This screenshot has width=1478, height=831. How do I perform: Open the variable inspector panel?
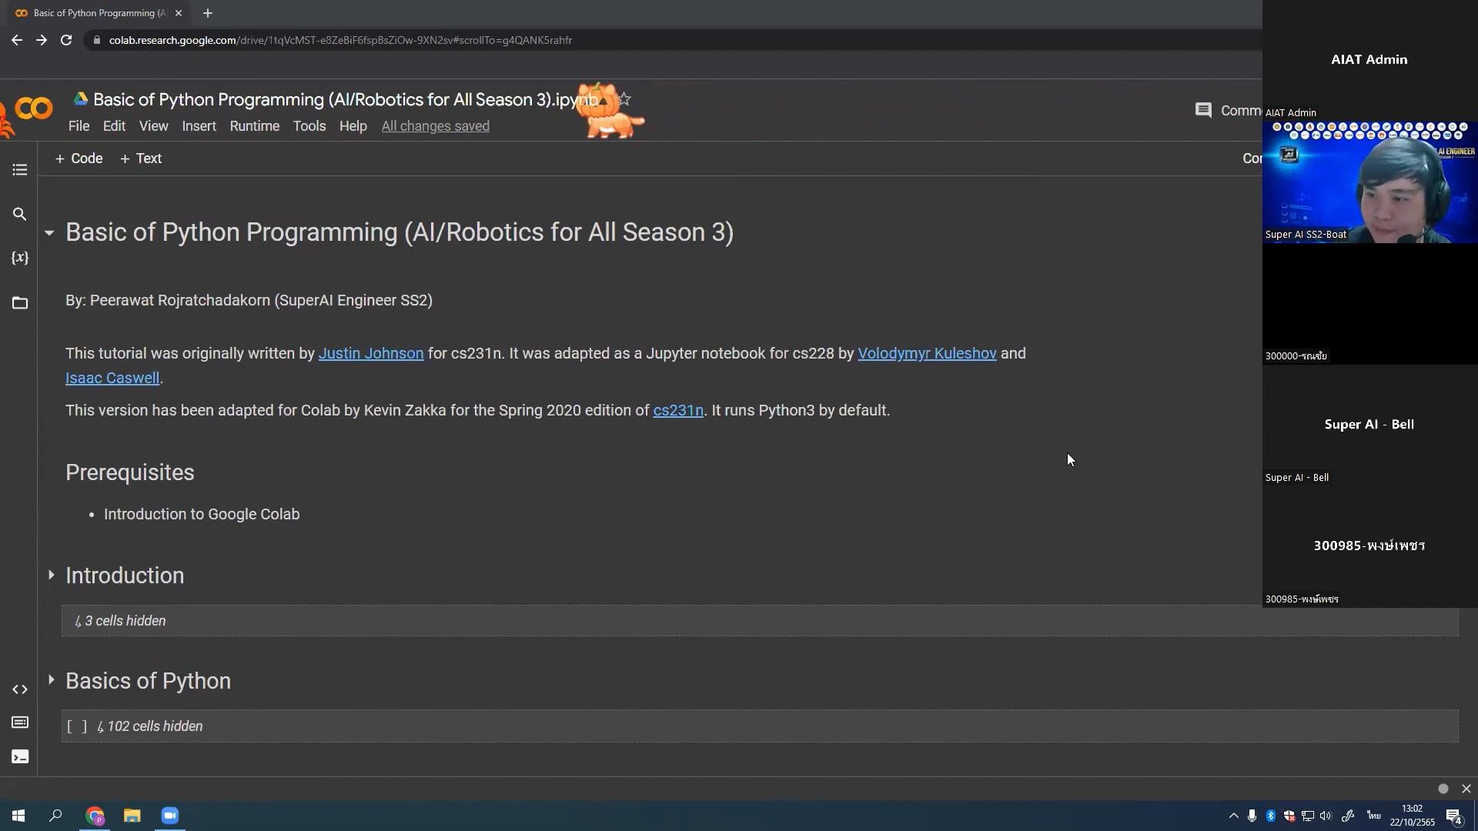[x=19, y=259]
